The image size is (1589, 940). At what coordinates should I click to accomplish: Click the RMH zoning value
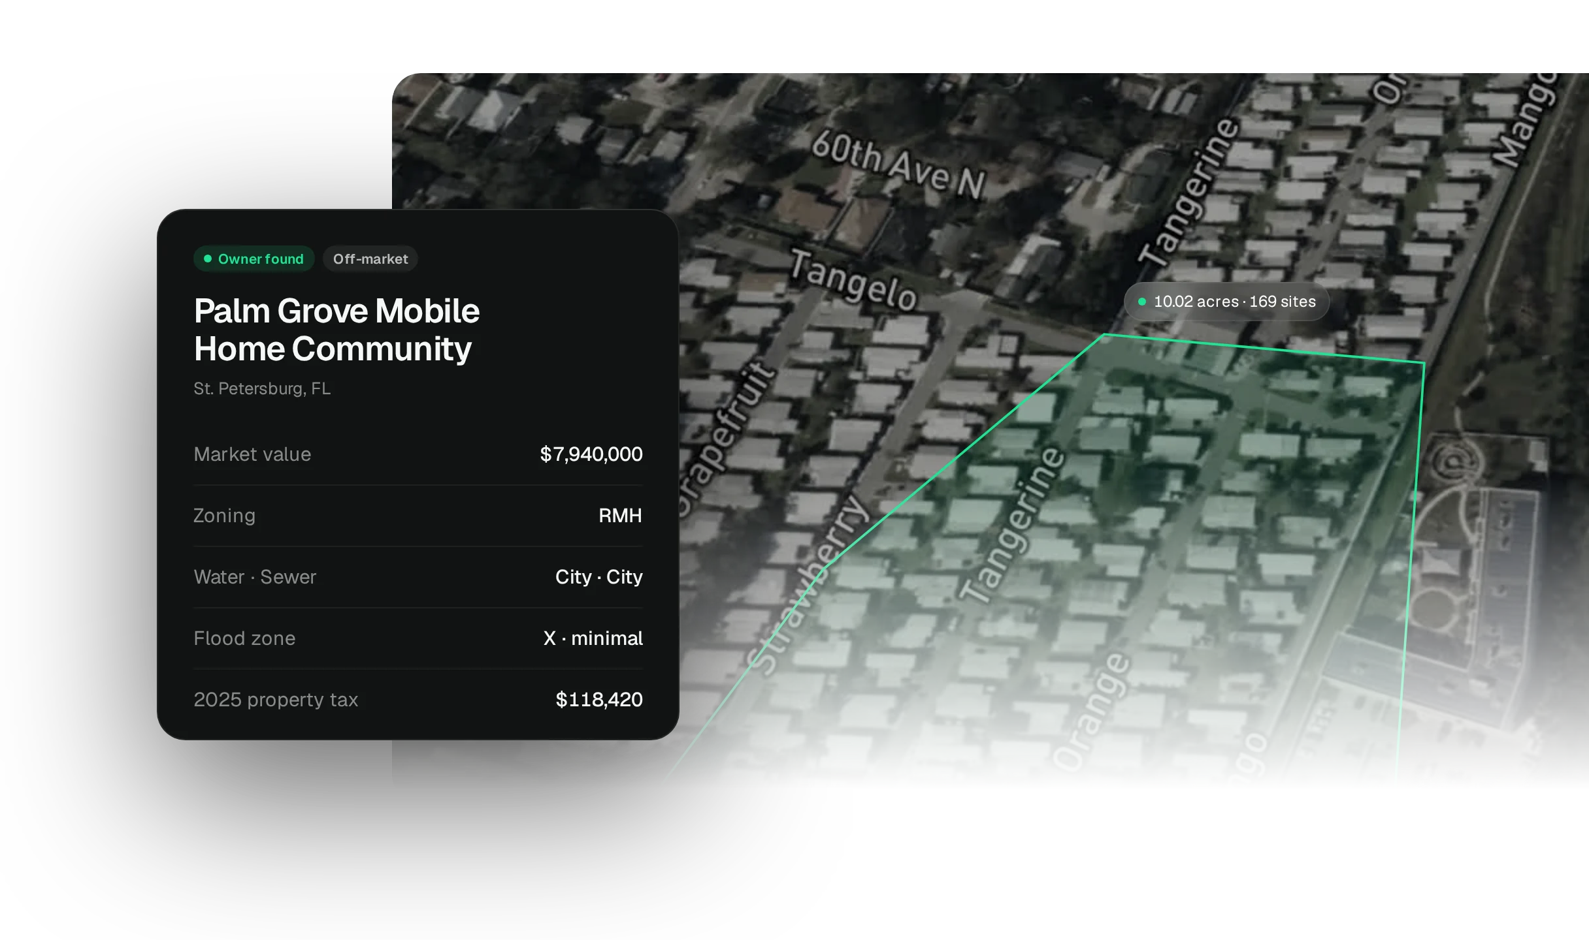pyautogui.click(x=620, y=516)
